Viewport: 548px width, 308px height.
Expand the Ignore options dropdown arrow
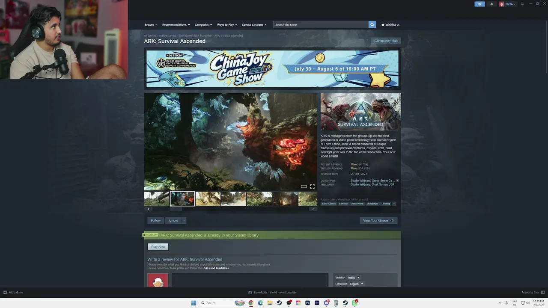184,221
